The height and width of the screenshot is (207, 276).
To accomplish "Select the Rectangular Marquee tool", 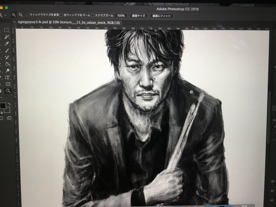I will pos(6,30).
